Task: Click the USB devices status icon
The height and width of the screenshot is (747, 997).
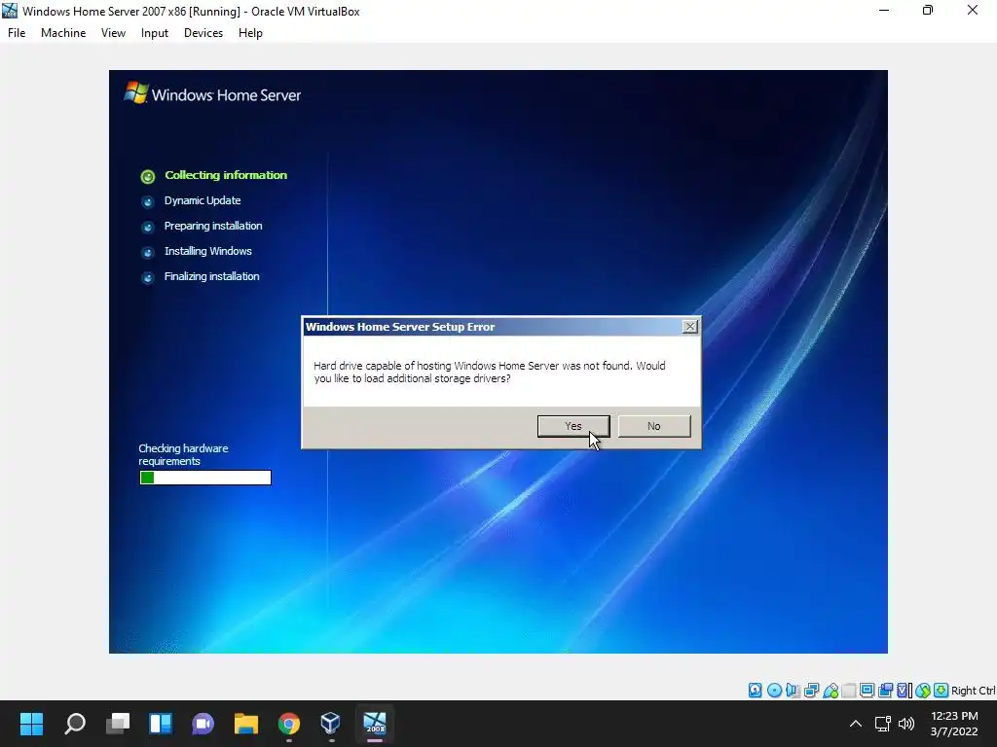Action: click(830, 691)
